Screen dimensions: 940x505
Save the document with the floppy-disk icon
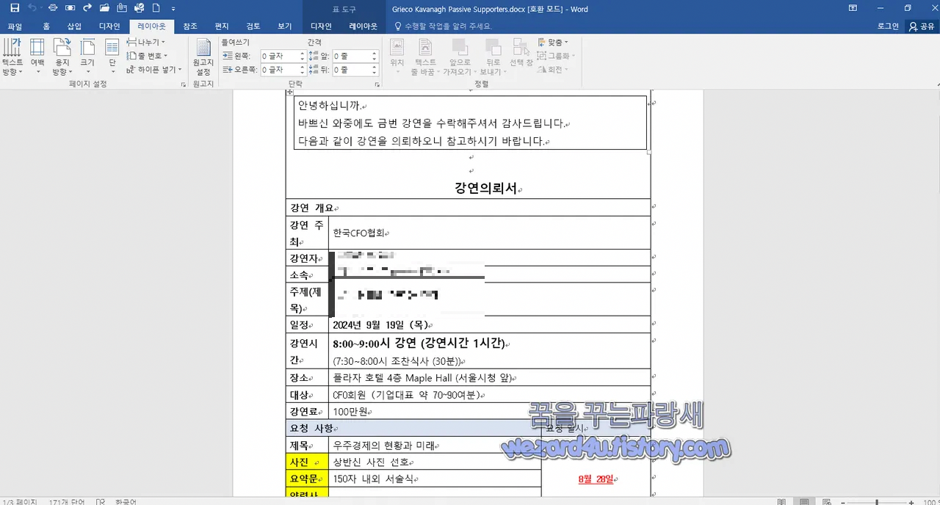click(x=15, y=8)
